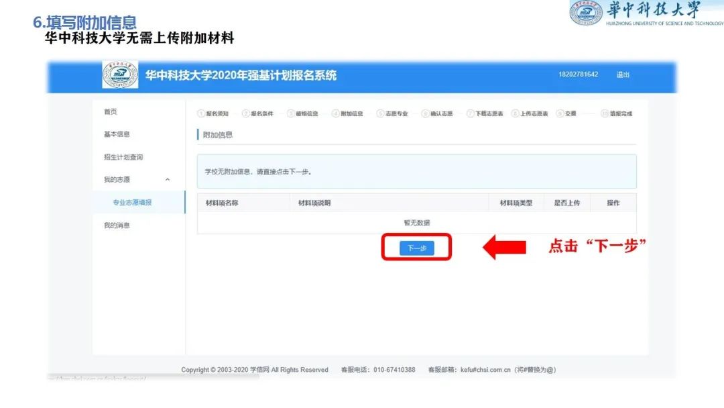Click the 附加信息 section heading

[x=217, y=135]
